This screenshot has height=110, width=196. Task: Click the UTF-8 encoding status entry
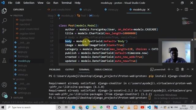(x=158, y=102)
